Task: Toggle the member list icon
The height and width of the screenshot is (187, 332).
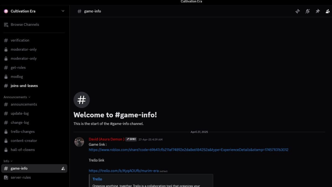Action: point(328,11)
